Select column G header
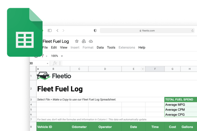Screen dimensions: 197x131 172,69
